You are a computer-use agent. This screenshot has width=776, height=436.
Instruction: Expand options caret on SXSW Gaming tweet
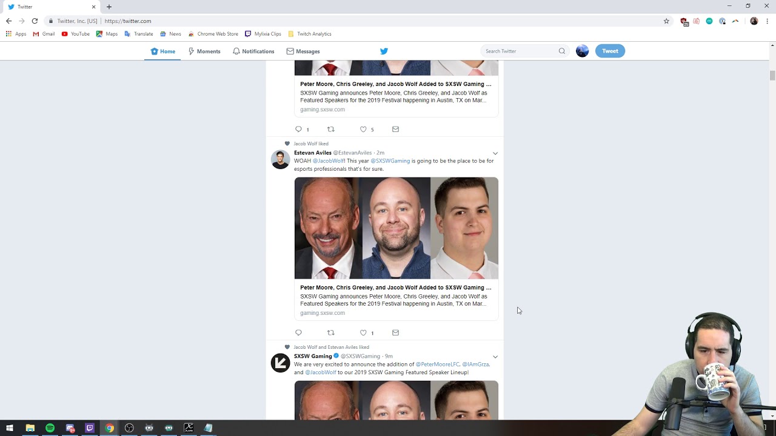pos(495,357)
